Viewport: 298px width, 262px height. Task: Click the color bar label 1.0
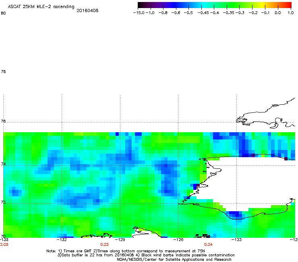click(291, 13)
